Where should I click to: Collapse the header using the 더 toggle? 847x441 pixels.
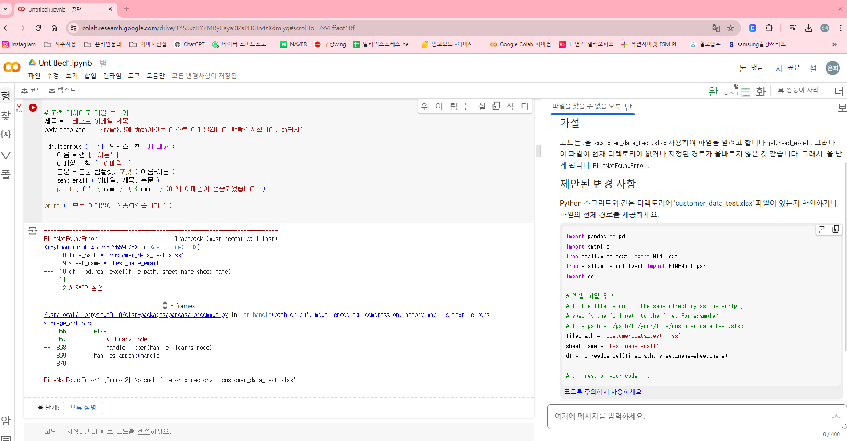839,91
